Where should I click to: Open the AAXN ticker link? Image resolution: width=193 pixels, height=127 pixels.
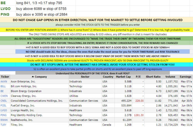(4, 81)
